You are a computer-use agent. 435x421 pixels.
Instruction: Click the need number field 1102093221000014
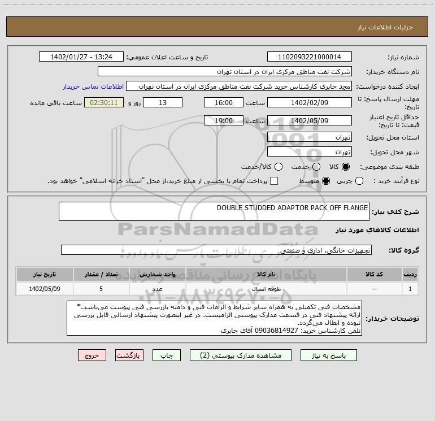tap(310, 57)
